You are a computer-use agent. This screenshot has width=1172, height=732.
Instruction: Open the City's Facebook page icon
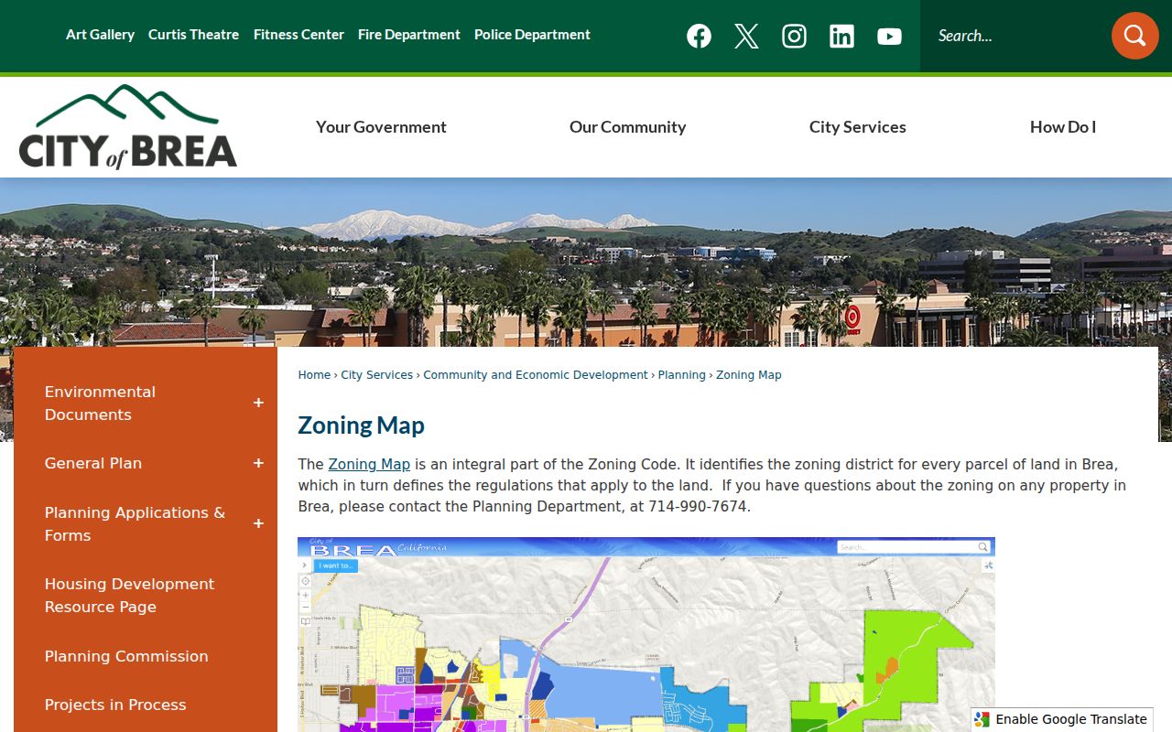(x=699, y=36)
